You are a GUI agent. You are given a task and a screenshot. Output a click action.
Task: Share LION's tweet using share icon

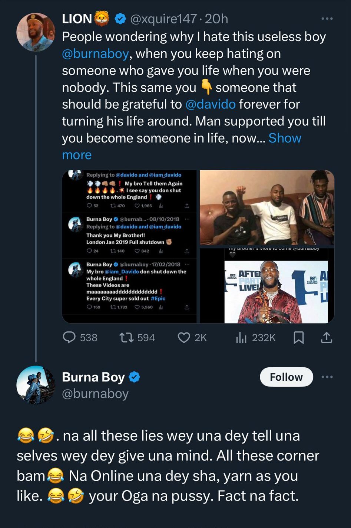point(326,337)
